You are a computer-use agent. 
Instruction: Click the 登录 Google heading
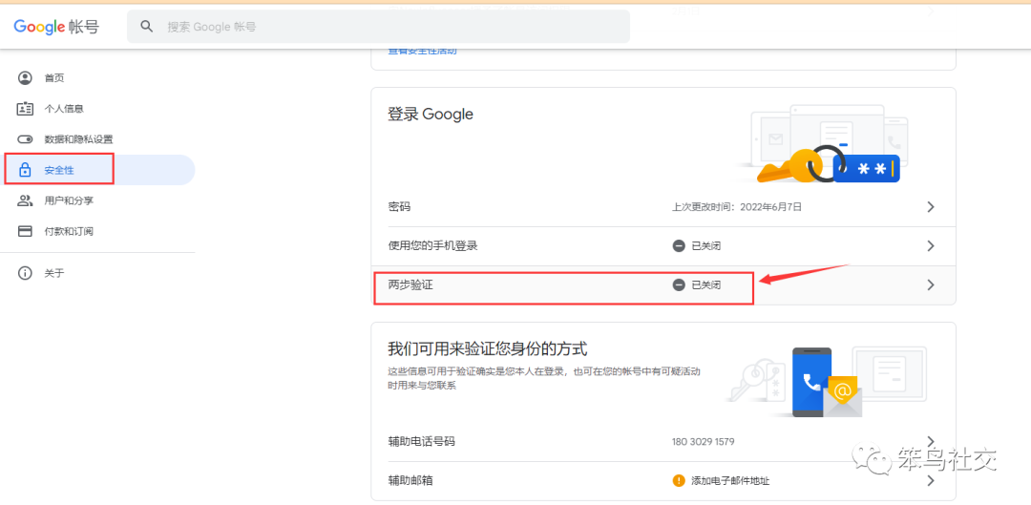(x=431, y=114)
